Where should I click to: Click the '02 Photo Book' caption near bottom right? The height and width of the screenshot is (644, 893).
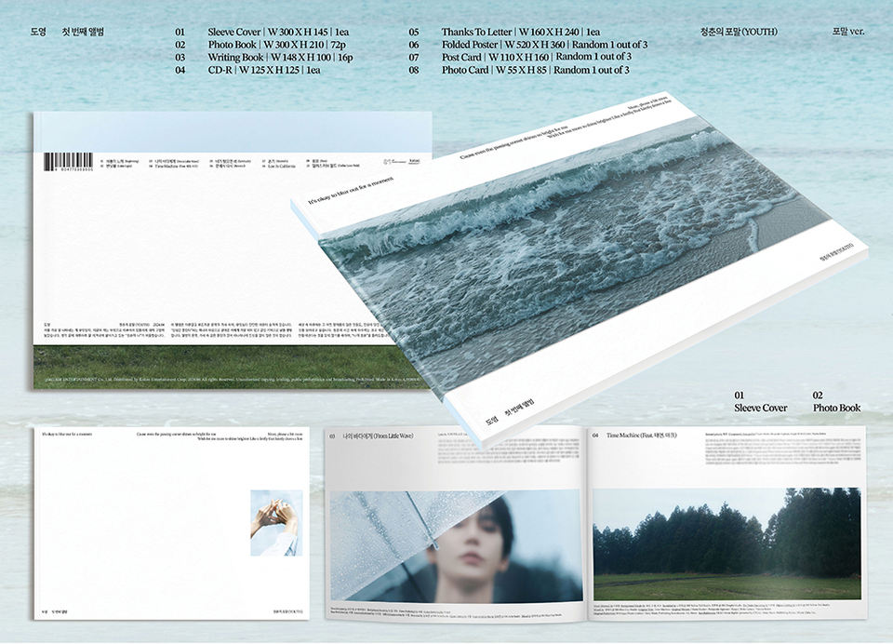(x=836, y=402)
